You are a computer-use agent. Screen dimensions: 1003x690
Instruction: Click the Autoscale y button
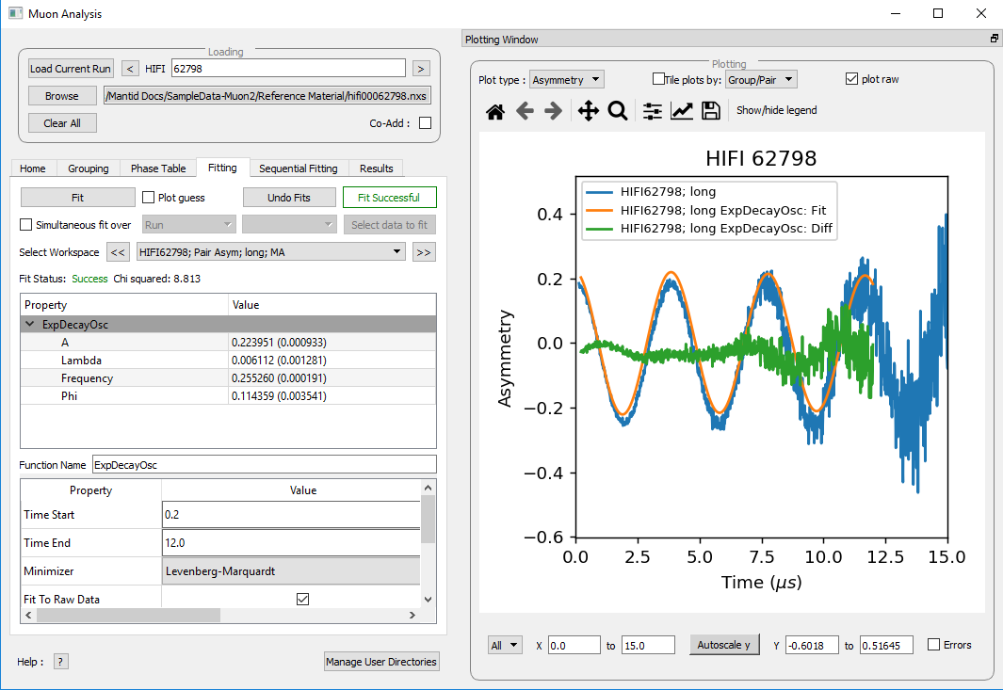coord(724,645)
